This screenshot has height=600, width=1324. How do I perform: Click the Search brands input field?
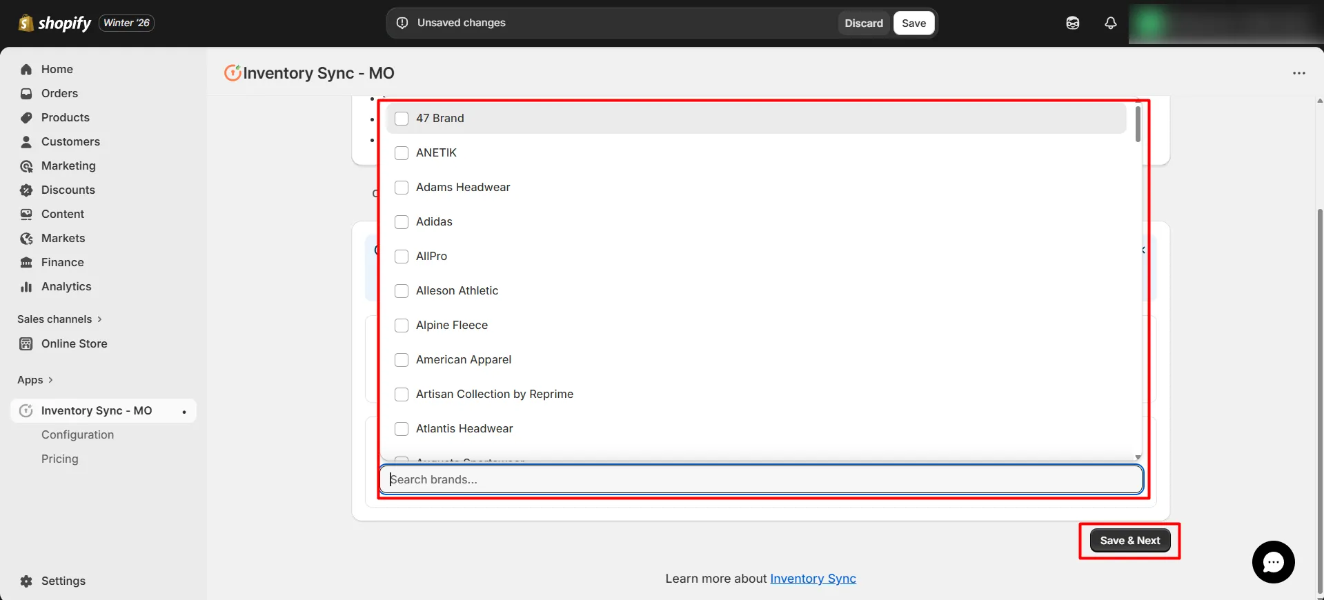coord(761,479)
